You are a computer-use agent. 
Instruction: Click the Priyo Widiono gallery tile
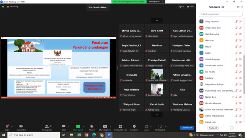(131, 90)
